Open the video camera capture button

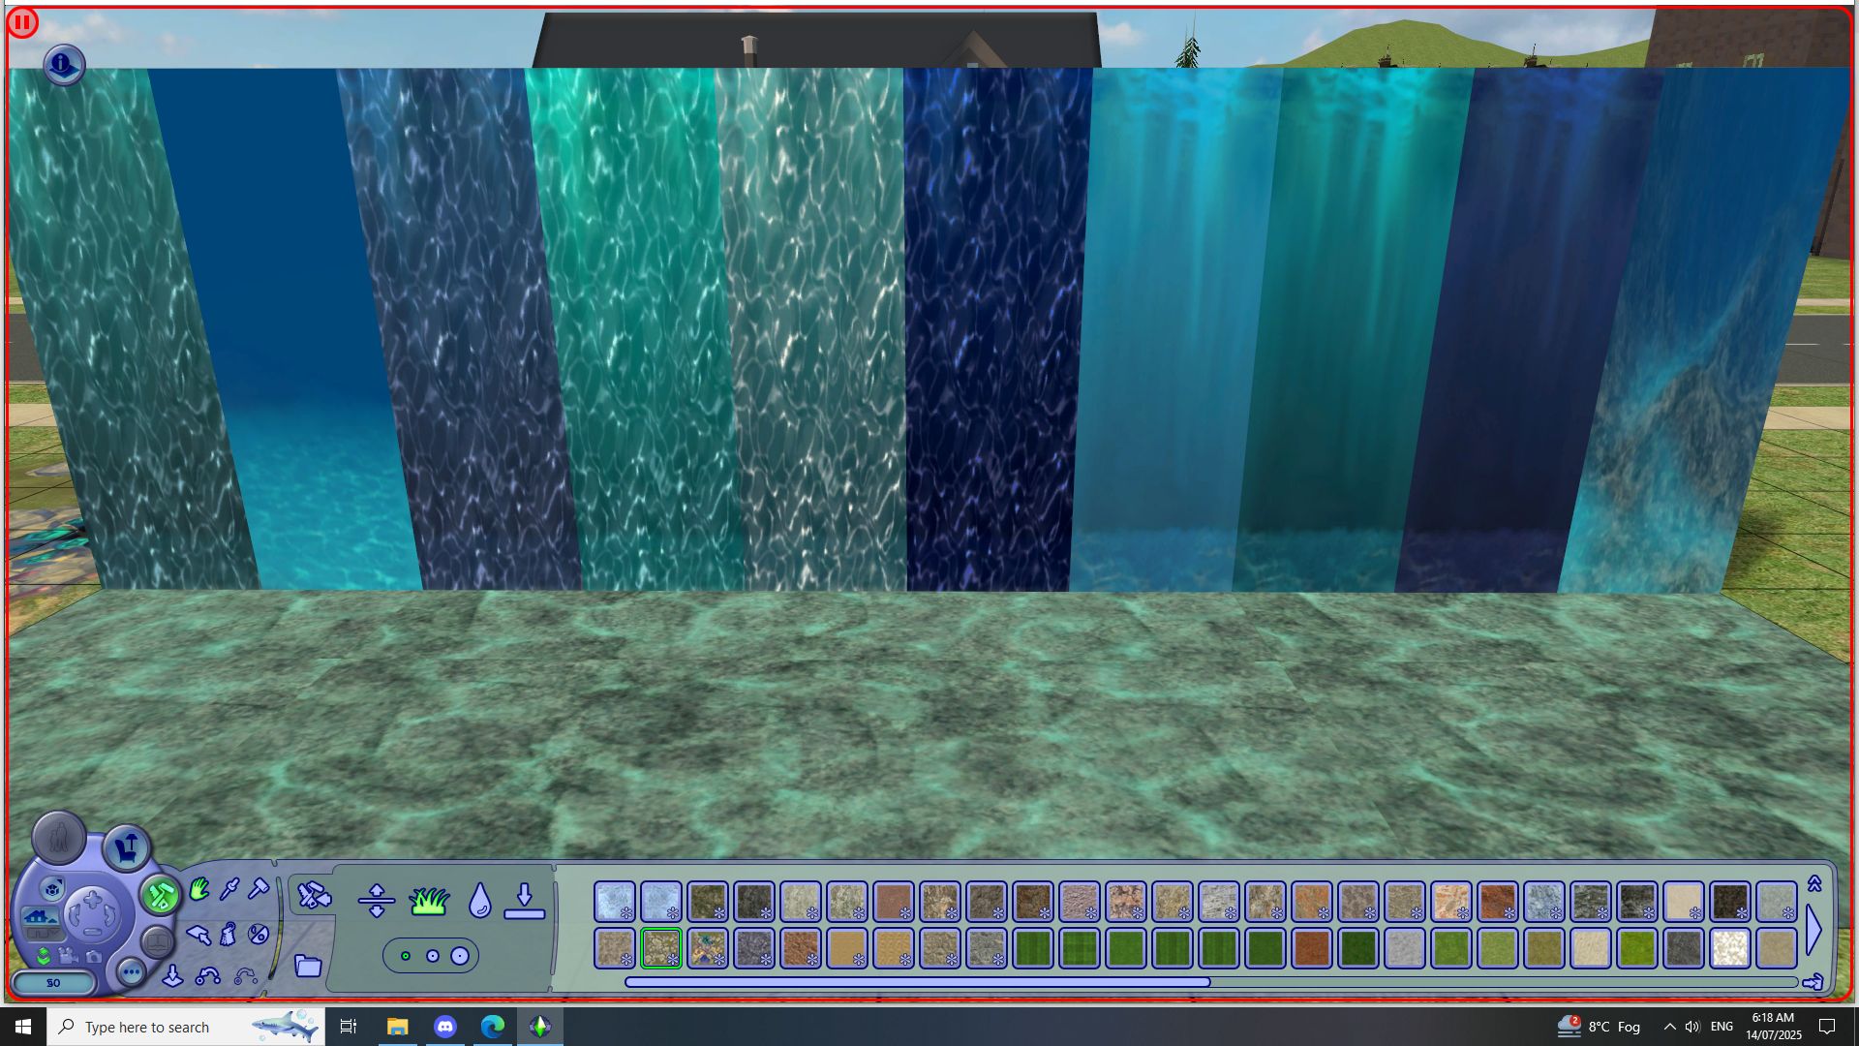tap(69, 956)
